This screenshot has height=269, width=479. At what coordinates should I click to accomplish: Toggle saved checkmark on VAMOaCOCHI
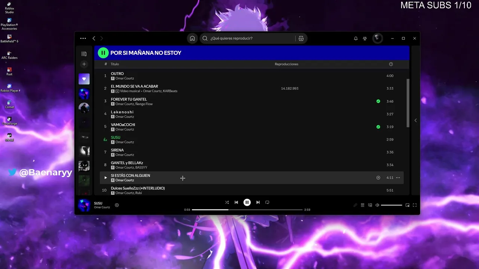[378, 127]
